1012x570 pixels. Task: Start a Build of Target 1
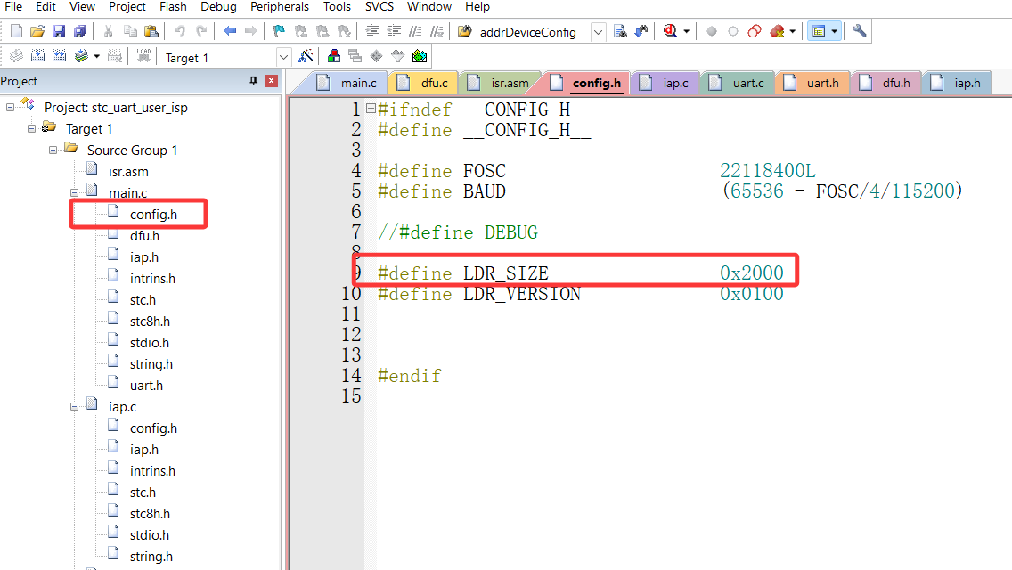point(36,54)
